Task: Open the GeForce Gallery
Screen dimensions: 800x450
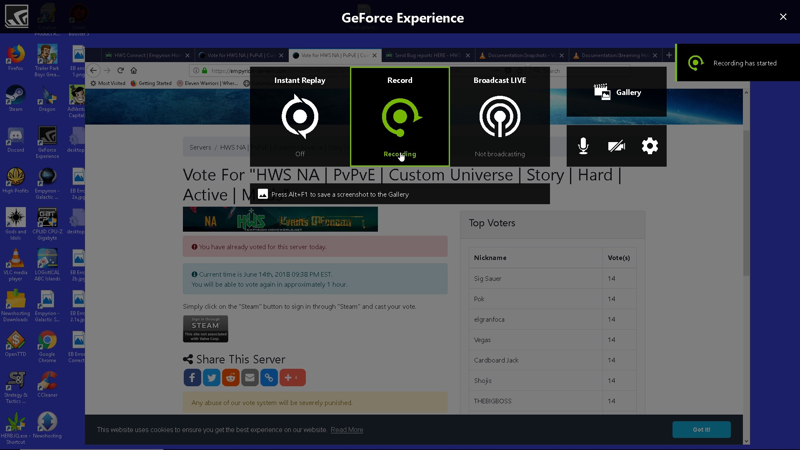Action: point(617,92)
